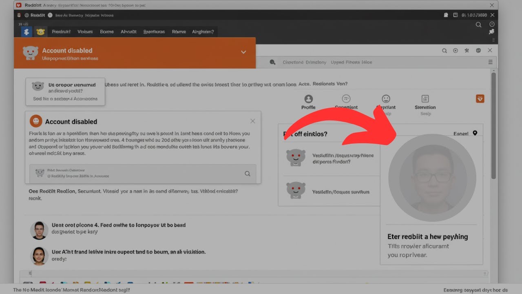
Task: Open the 'Voium' menu item
Action: click(85, 31)
